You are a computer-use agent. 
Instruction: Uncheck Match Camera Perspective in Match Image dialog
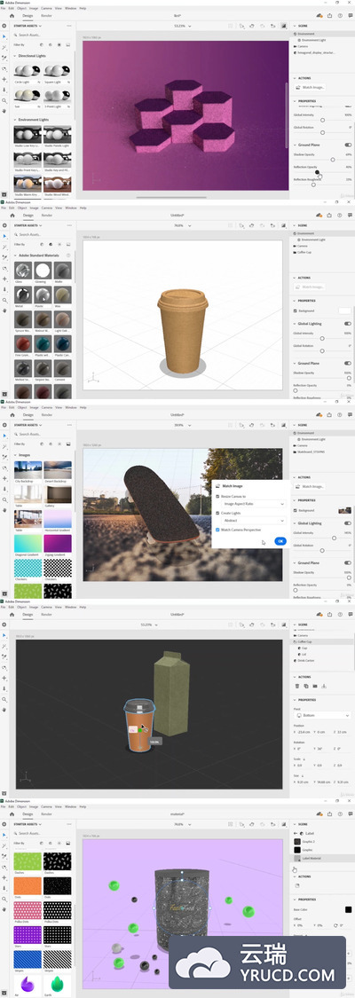[x=217, y=530]
